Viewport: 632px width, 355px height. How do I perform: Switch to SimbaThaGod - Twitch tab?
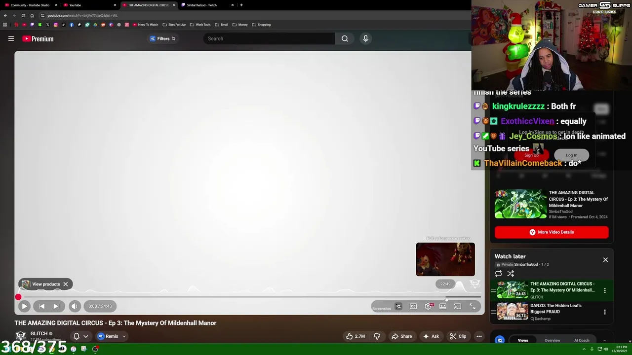click(206, 5)
